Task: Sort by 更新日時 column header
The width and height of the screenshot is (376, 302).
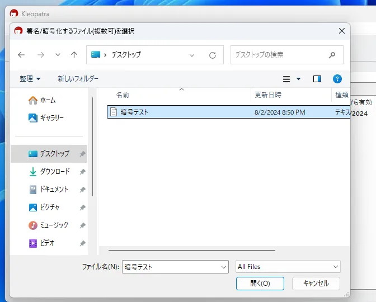Action: [268, 95]
